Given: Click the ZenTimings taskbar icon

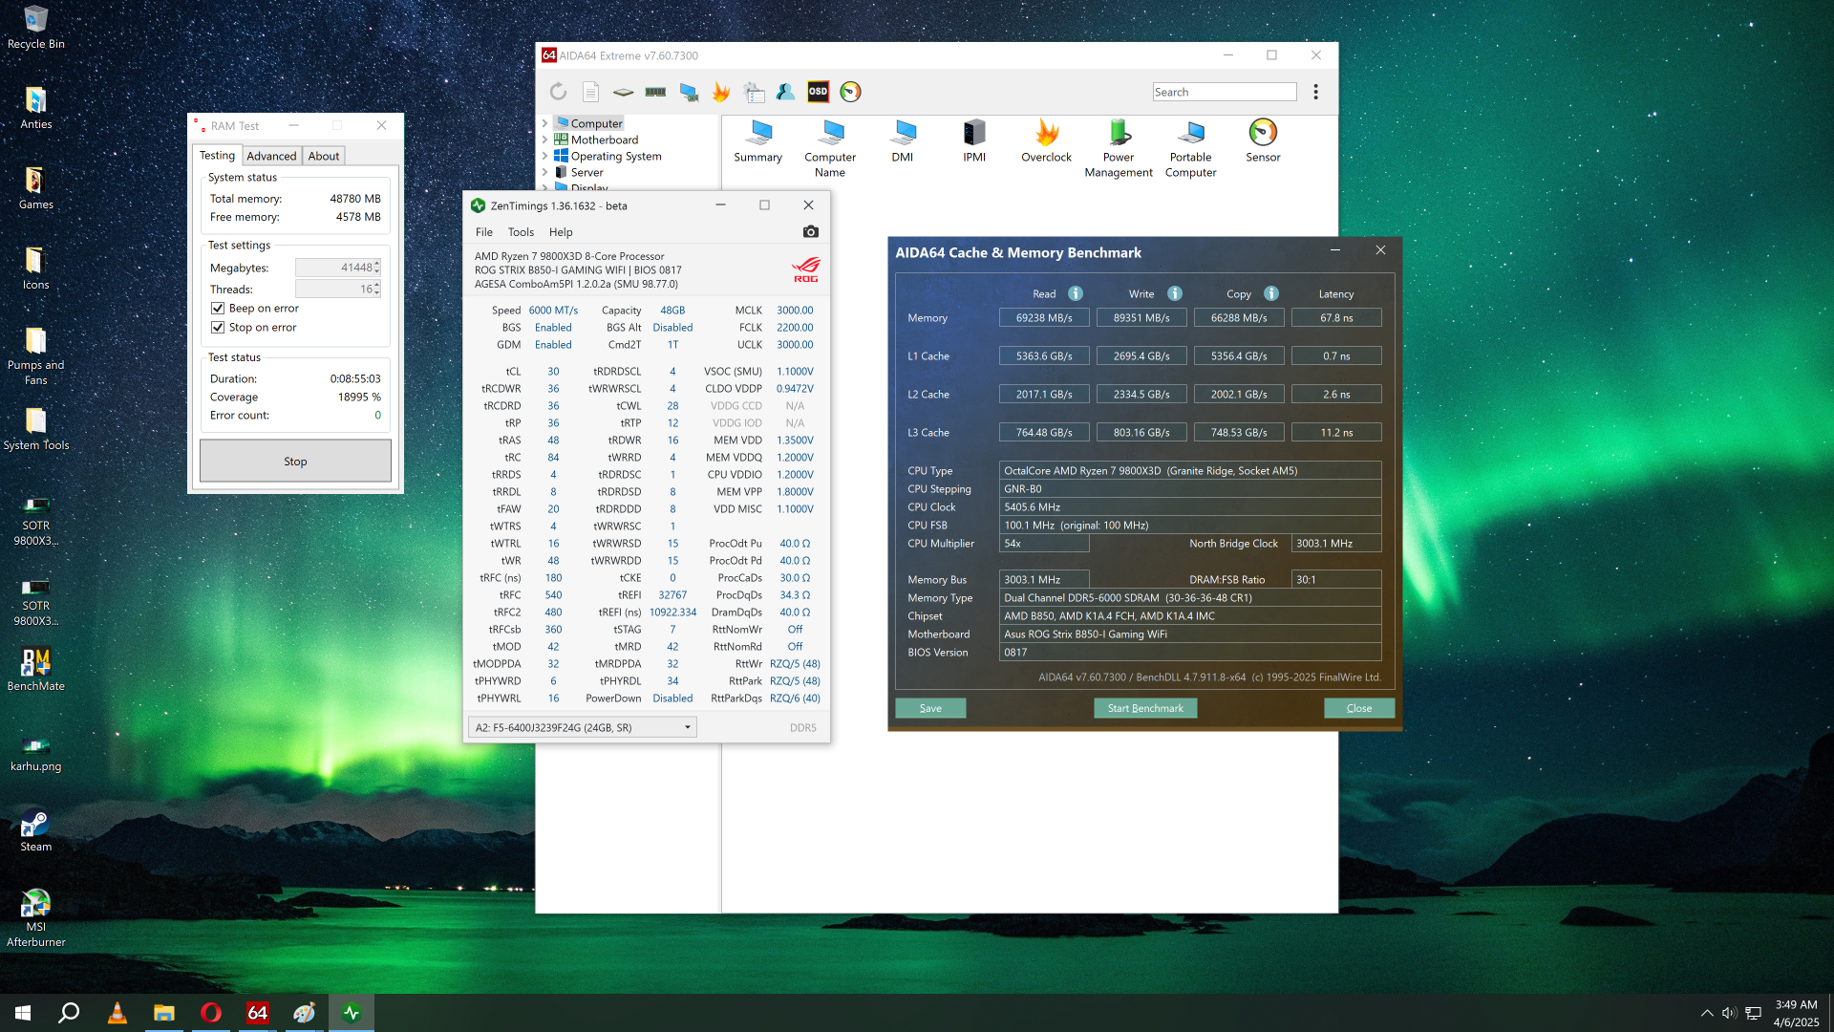Looking at the screenshot, I should 352,1013.
